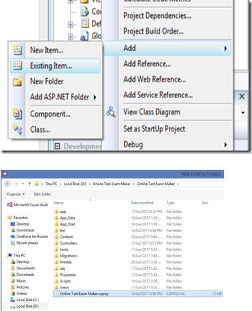This screenshot has height=311, width=252.
Task: Click Local Disk (D:) in address breadcrumb
Action: tap(74, 184)
